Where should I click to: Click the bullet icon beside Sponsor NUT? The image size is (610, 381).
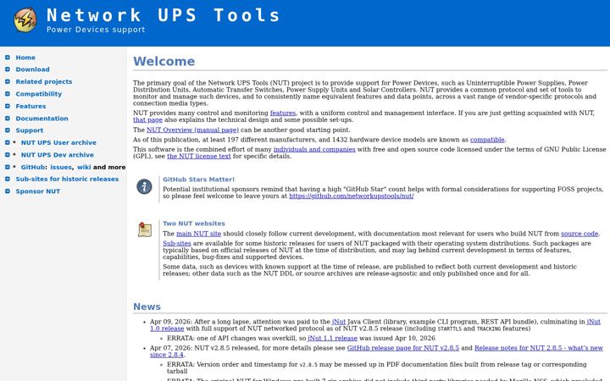pos(8,191)
